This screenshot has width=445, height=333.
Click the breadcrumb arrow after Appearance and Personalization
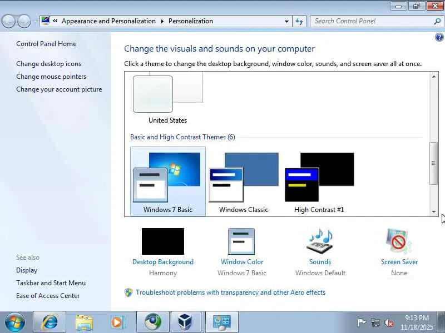click(162, 21)
